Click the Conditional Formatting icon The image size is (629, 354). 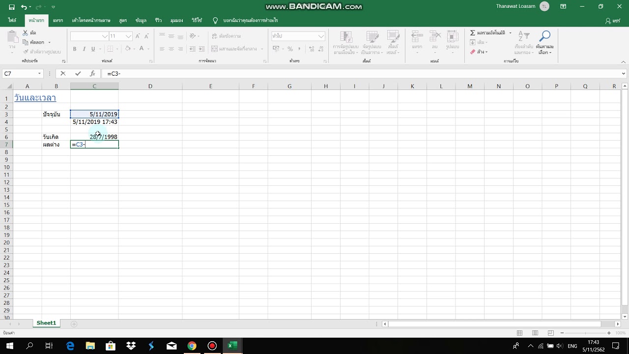coord(346,37)
